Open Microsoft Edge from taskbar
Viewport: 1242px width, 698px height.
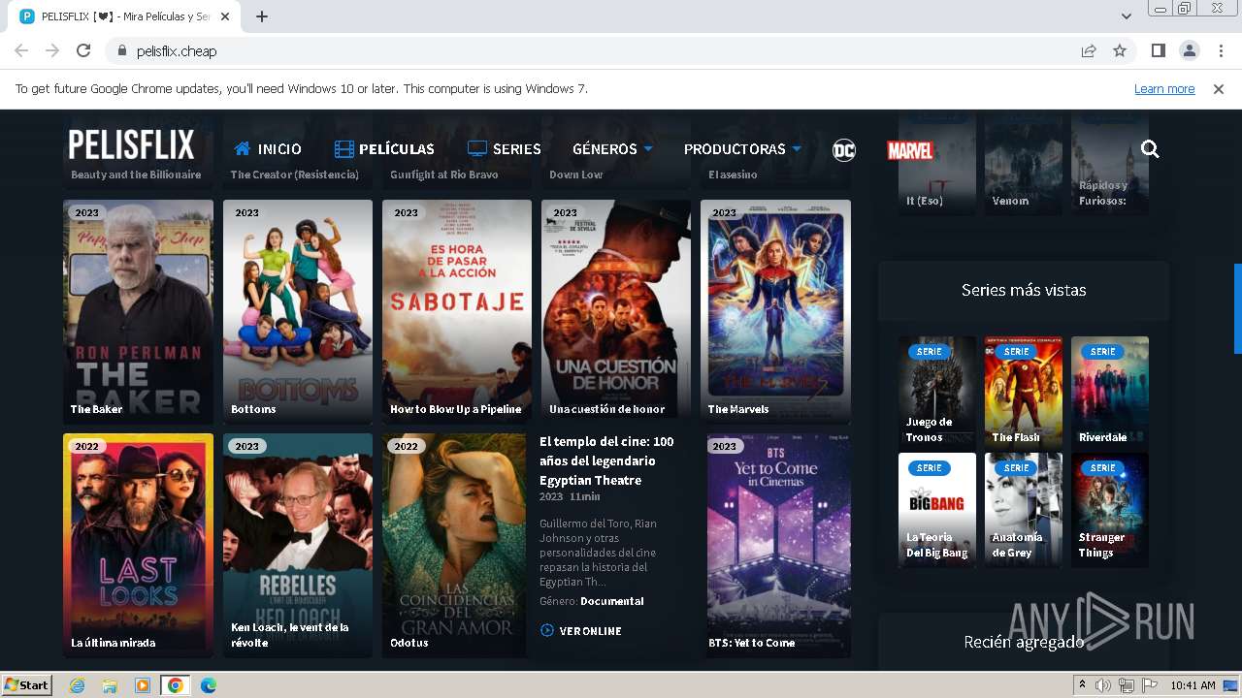tap(208, 685)
